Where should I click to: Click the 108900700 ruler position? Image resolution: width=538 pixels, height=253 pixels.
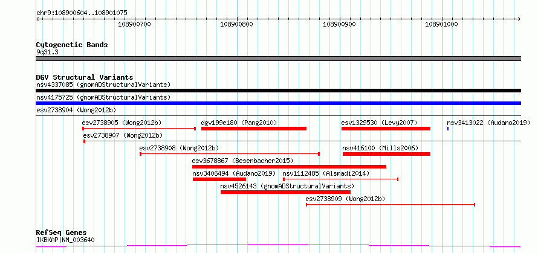click(x=134, y=24)
